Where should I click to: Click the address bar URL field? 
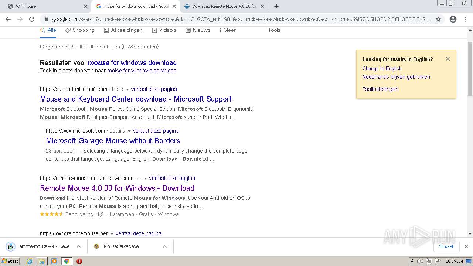pyautogui.click(x=241, y=19)
